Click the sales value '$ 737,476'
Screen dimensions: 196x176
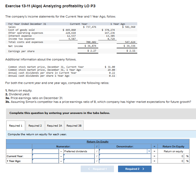pos(90,27)
